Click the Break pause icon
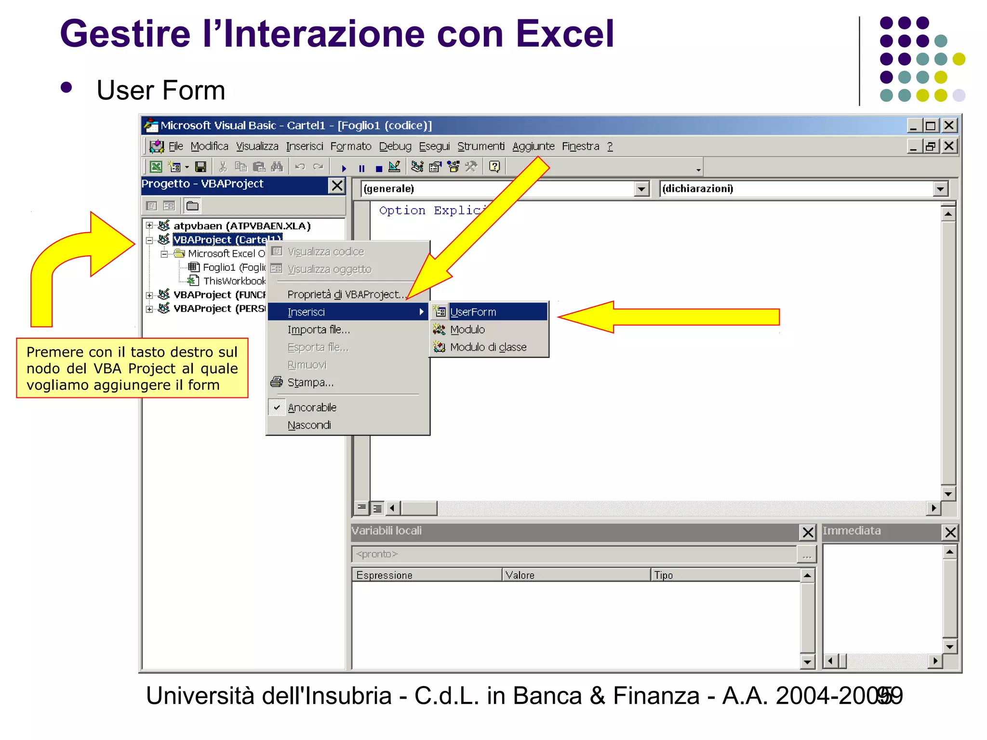987x740 pixels. point(361,168)
